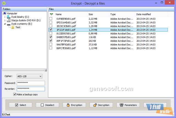Screen dimensions: 176x118
Task: Toggle Make a backup copy checkbox
Action: pyautogui.click(x=15, y=94)
